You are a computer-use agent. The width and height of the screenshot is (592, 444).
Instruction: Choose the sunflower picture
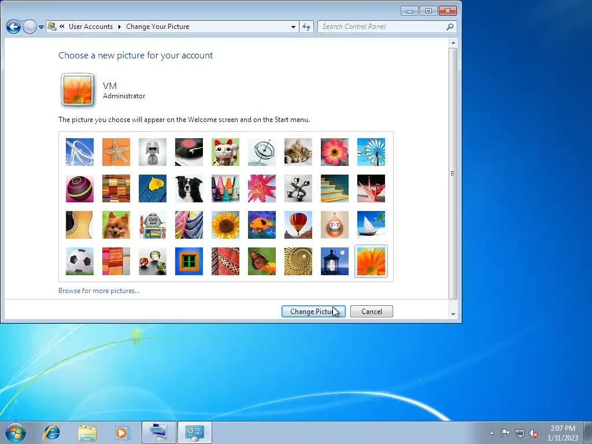[x=225, y=225]
